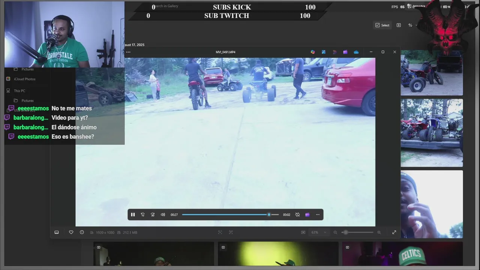Viewport: 480px width, 270px height.
Task: Click the OneDrive cloud icon in title bar
Action: click(356, 52)
